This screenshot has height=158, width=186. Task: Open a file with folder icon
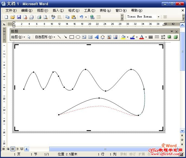point(13,17)
